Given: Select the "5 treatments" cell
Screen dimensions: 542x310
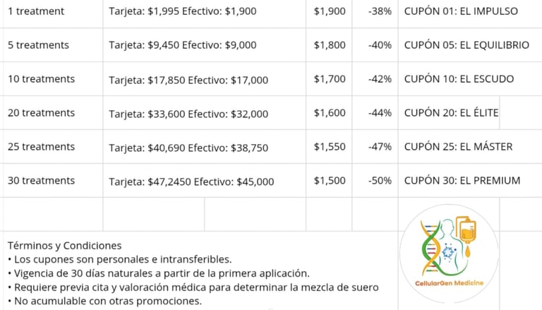Looking at the screenshot, I should [x=39, y=45].
